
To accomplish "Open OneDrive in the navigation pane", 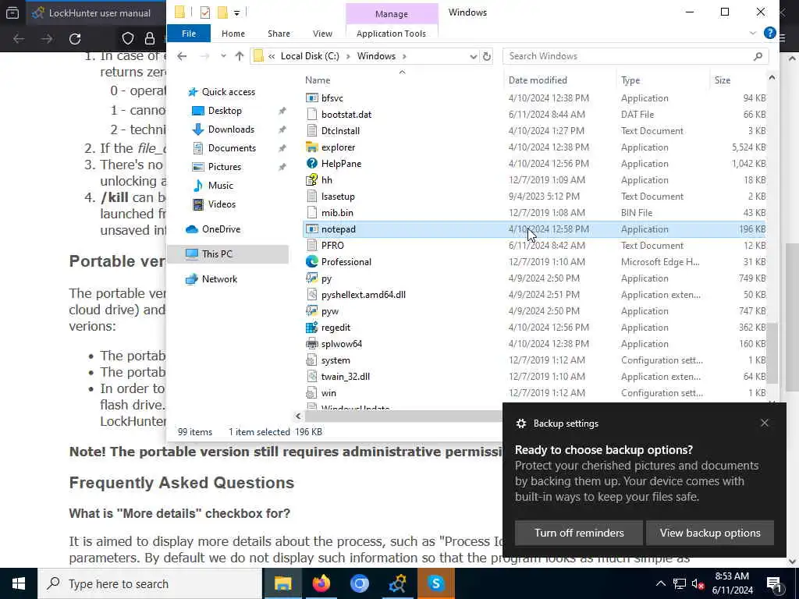I will [x=221, y=229].
